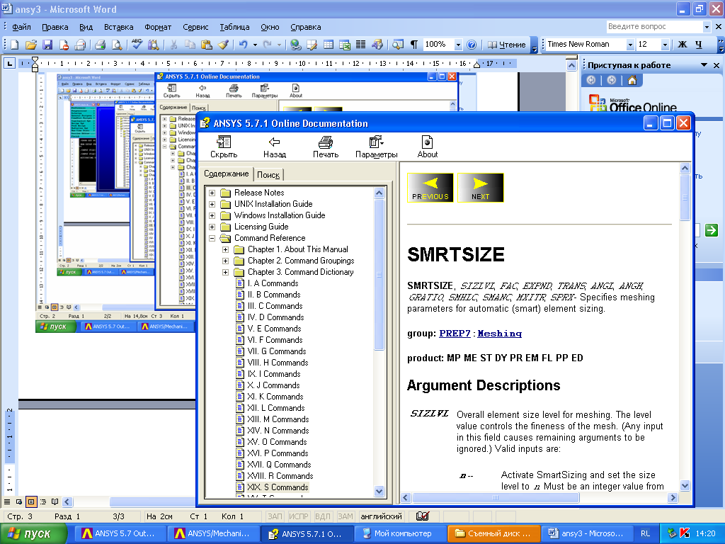Expand Chapter 3. Command Dictionary
Image resolution: width=725 pixels, height=544 pixels.
[226, 272]
